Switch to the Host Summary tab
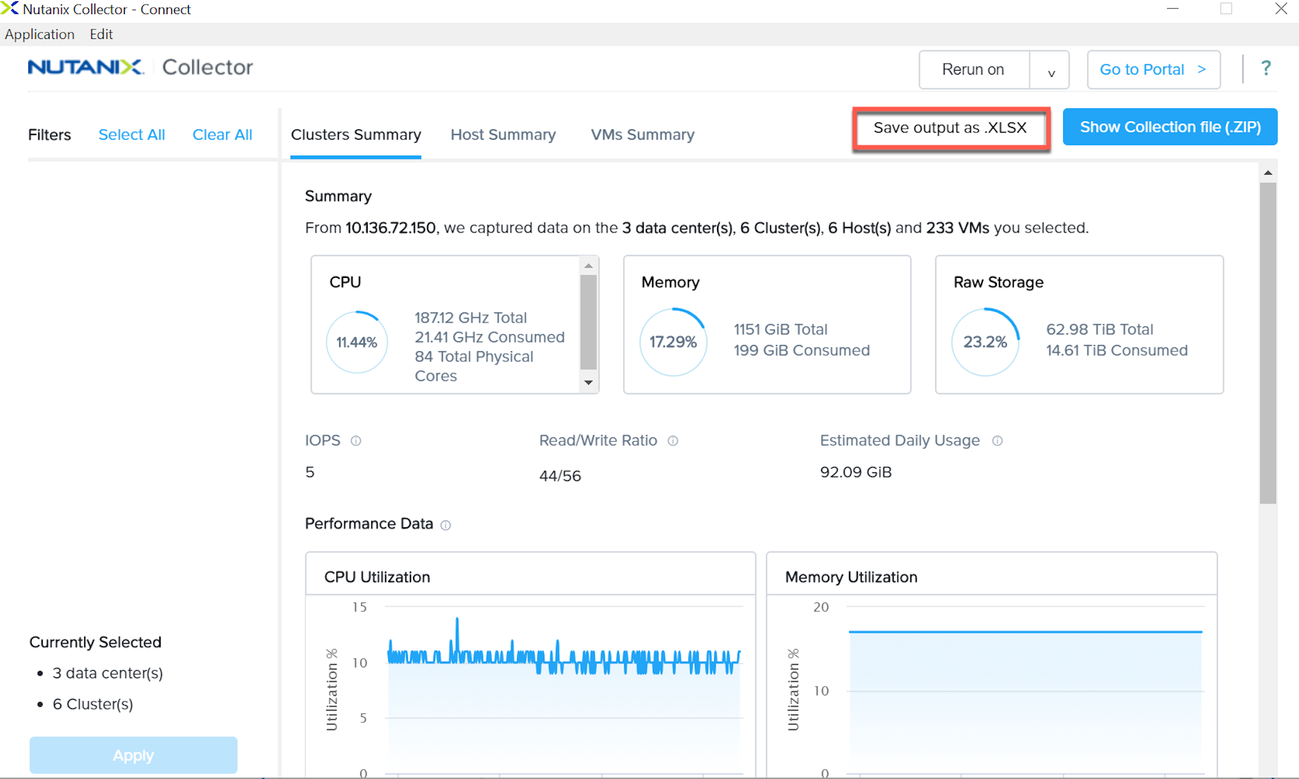The width and height of the screenshot is (1299, 779). pyautogui.click(x=503, y=135)
